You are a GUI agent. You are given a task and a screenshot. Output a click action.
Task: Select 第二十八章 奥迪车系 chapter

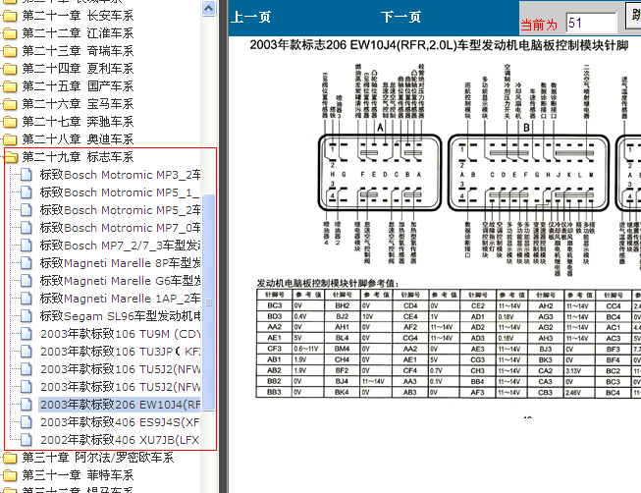[x=78, y=139]
